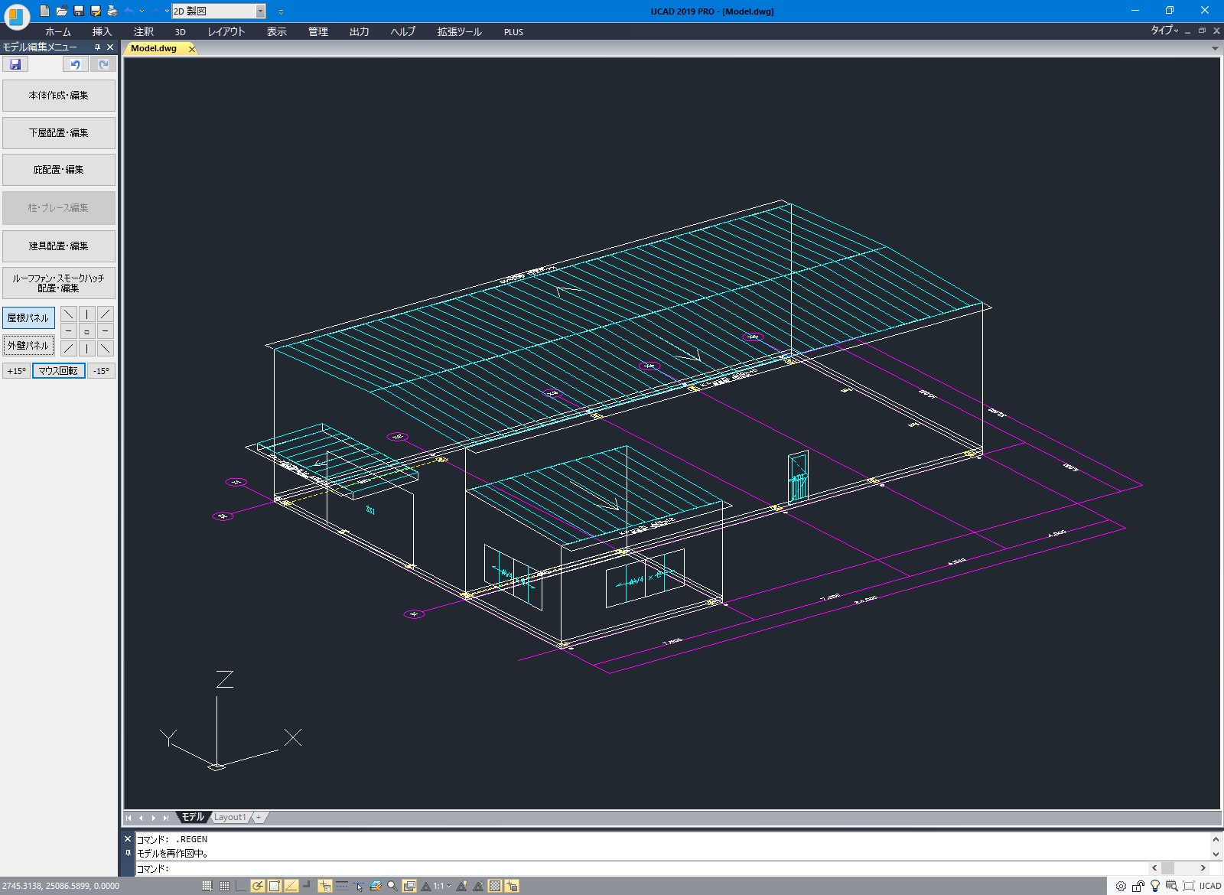Open the タイプ dropdown at top right
This screenshot has height=895, width=1224.
pos(1164,31)
